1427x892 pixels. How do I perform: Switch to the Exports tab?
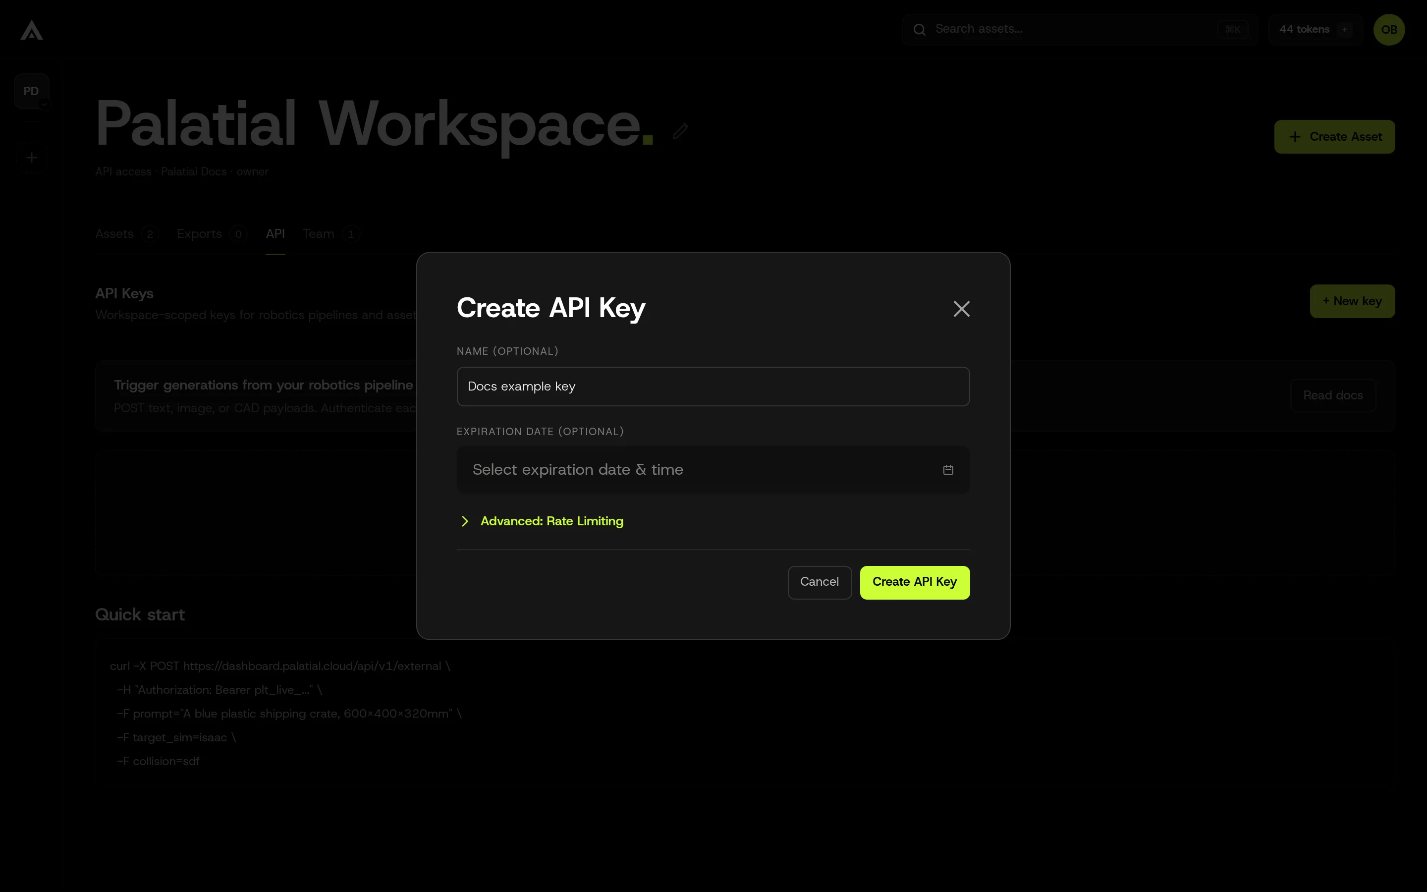point(212,234)
